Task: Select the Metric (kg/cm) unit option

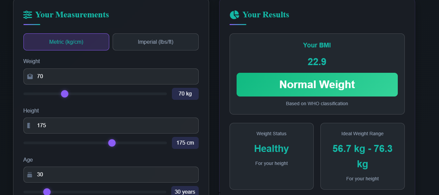Action: tap(66, 42)
